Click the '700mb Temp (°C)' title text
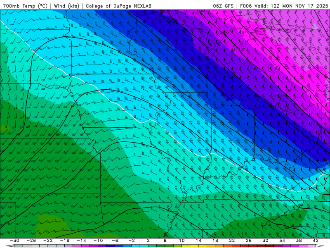 (25, 6)
